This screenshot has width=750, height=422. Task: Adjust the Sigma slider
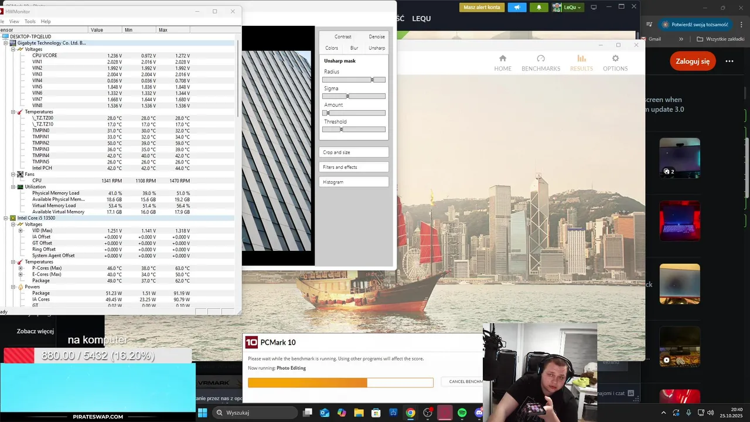click(354, 96)
